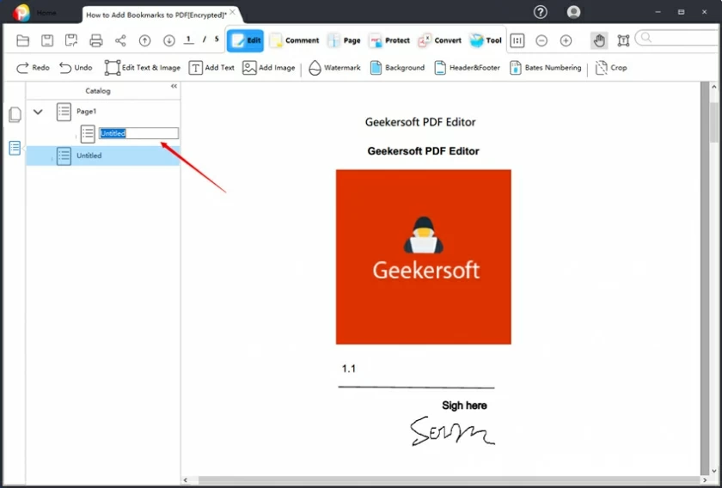
Task: Open the Page tab
Action: pyautogui.click(x=344, y=40)
